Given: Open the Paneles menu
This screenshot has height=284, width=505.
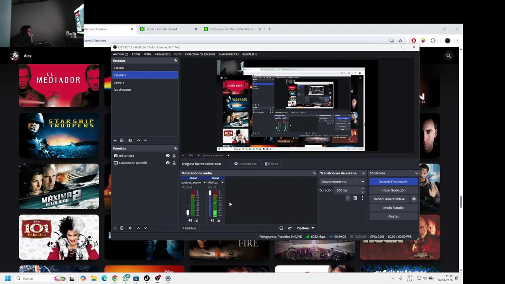Looking at the screenshot, I should coord(163,54).
